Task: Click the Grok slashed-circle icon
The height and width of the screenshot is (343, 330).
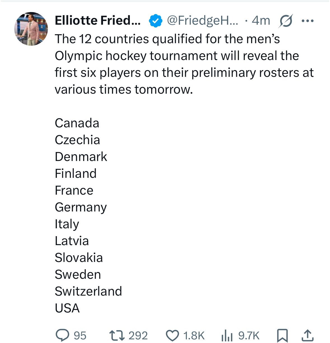Action: point(285,21)
